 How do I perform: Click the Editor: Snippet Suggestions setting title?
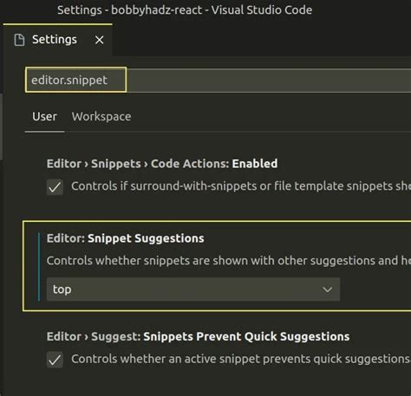point(125,238)
